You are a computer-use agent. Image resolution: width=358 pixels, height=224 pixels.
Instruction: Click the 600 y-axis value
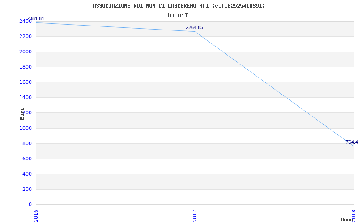[27, 159]
